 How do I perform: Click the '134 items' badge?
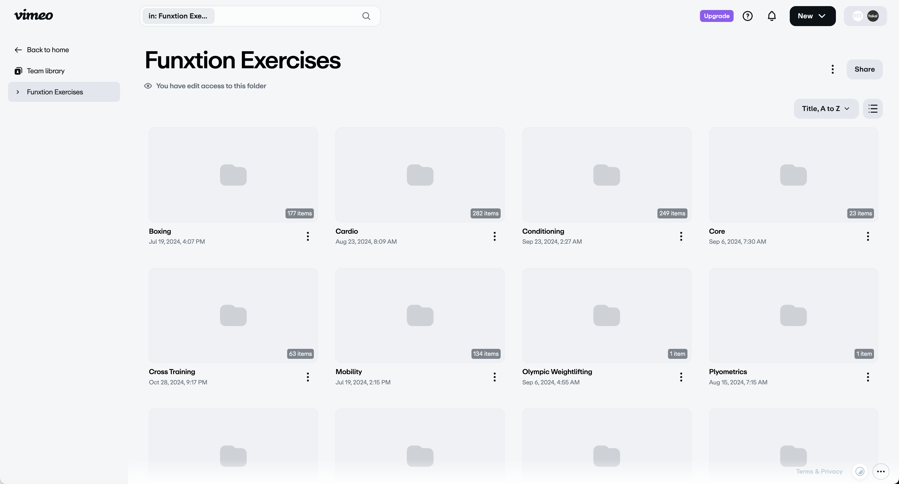[486, 354]
